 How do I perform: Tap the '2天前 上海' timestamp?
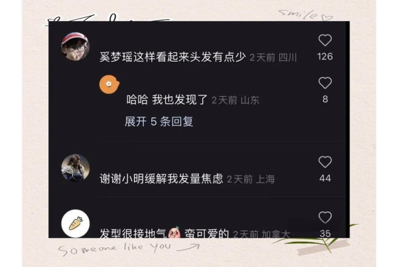(251, 180)
